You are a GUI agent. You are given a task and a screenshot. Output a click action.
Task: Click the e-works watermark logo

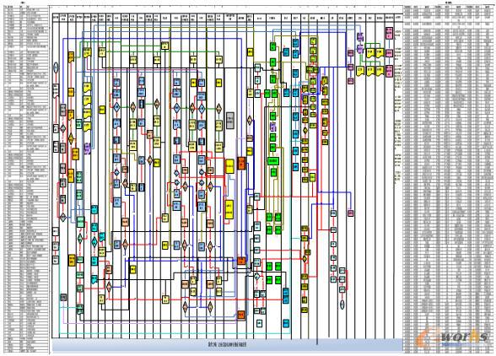click(451, 338)
